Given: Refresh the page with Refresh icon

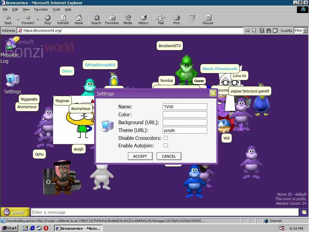Looking at the screenshot, I should (63, 20).
